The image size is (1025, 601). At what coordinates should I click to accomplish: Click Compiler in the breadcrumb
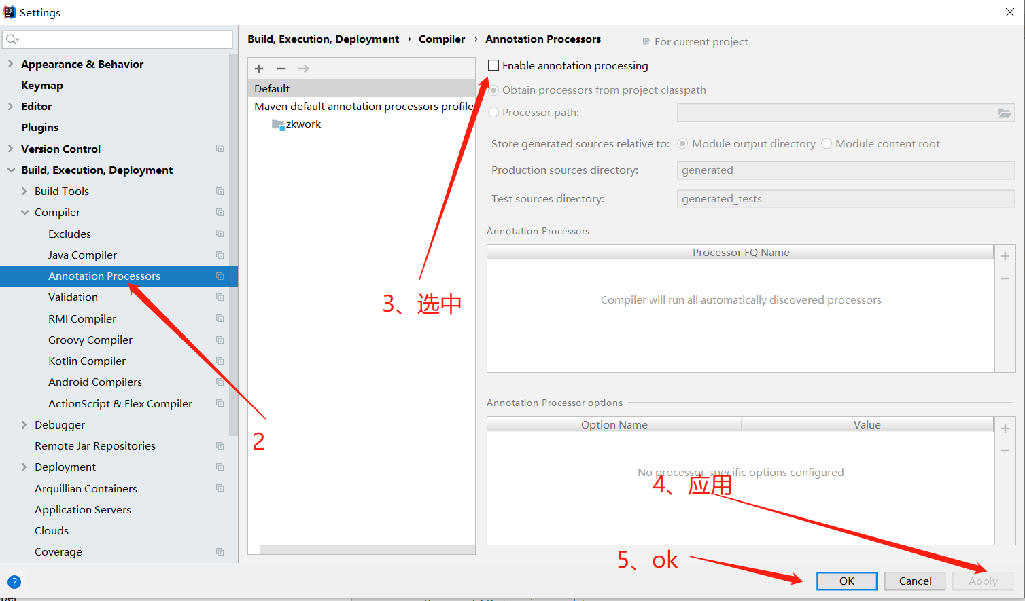[442, 39]
